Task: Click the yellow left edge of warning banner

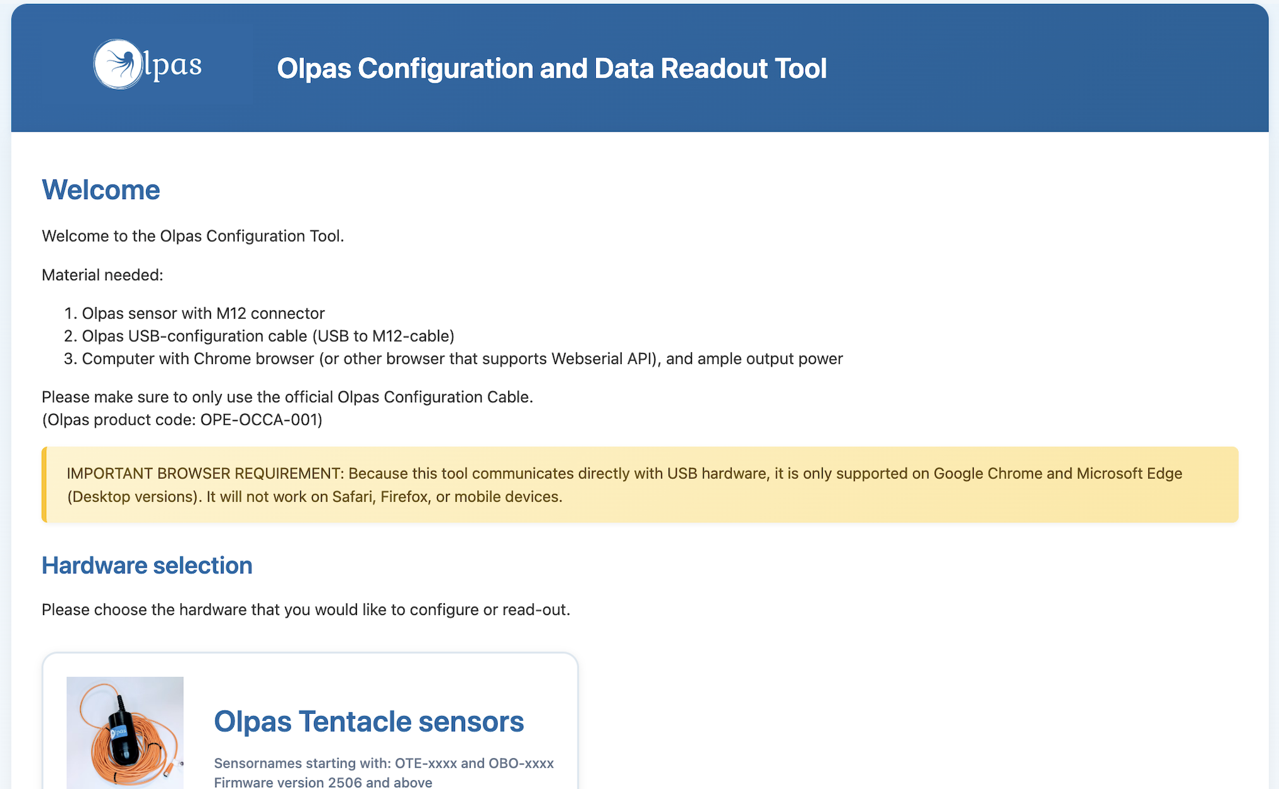Action: click(44, 485)
